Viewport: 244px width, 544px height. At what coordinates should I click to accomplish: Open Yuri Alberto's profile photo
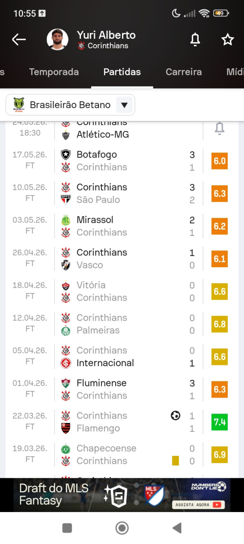[x=58, y=39]
